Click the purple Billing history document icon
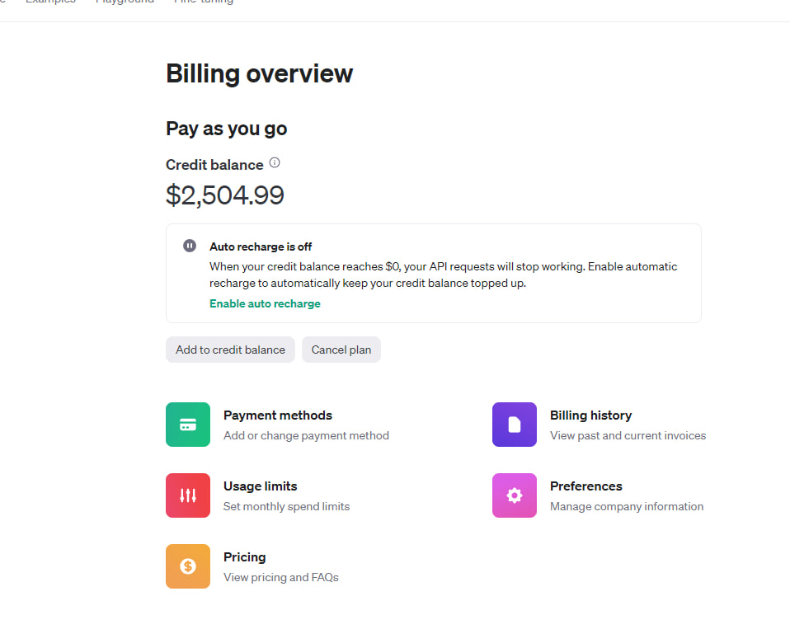Image resolution: width=790 pixels, height=629 pixels. pos(515,425)
